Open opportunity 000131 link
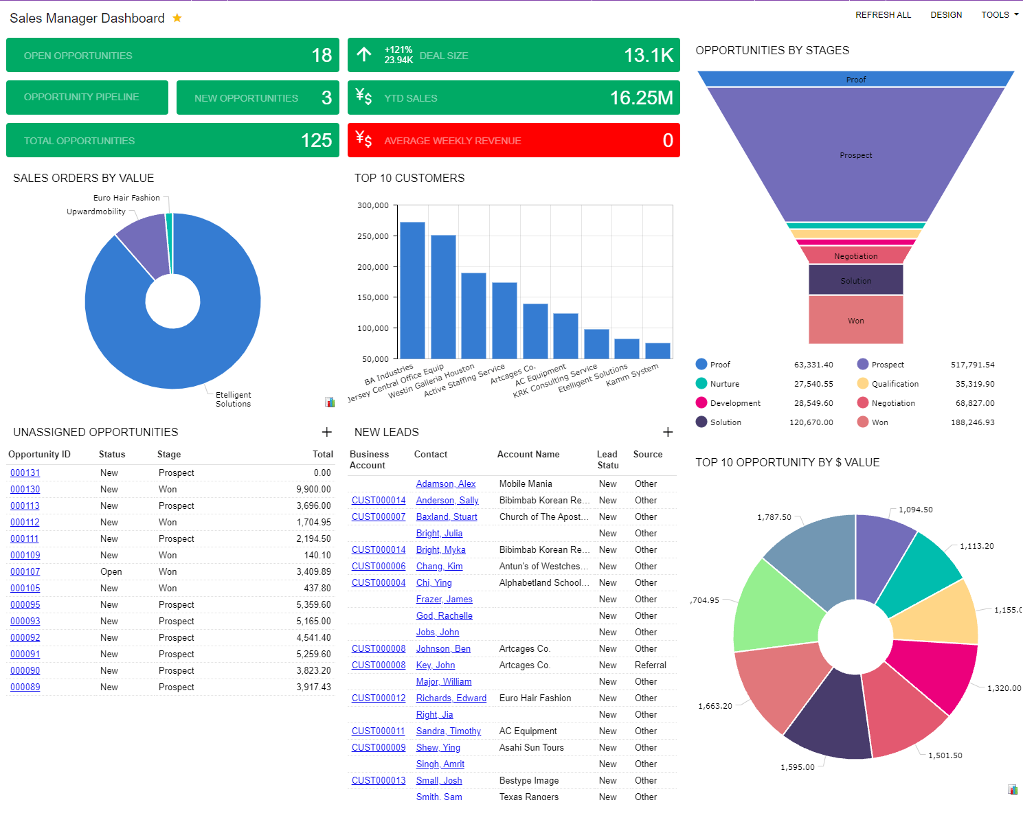Screen dimensions: 1023x831 25,473
